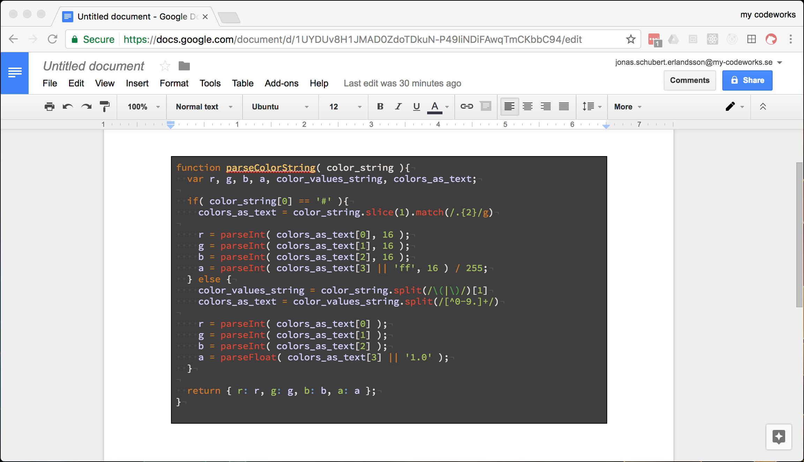Open the Table menu

(x=243, y=83)
